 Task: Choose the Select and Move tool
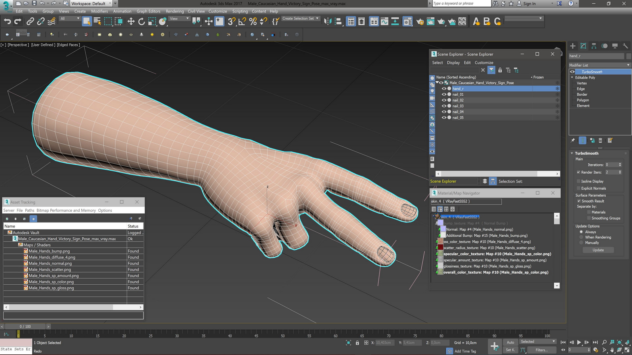click(131, 22)
